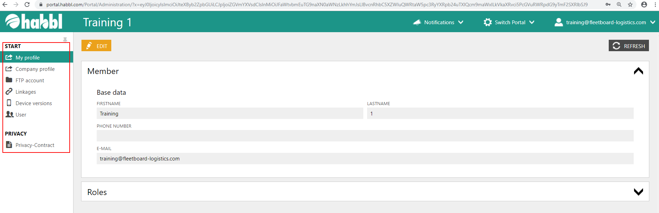Collapse the Member section
659x213 pixels.
tap(638, 71)
